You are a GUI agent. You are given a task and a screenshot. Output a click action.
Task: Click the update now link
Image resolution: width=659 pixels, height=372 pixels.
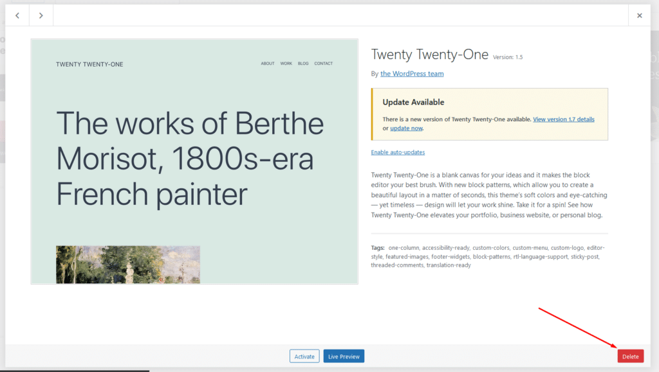pos(406,128)
